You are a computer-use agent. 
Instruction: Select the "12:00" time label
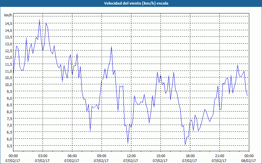[131, 156]
